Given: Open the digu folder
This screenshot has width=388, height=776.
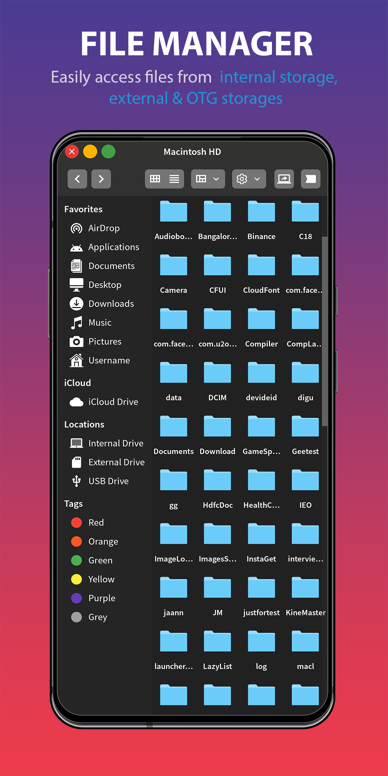Looking at the screenshot, I should (305, 381).
